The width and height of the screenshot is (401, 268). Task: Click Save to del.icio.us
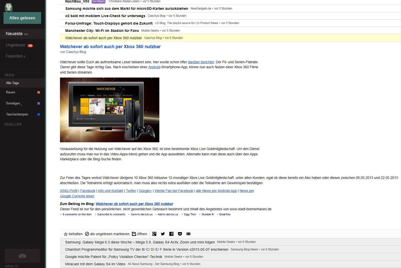click(x=142, y=214)
